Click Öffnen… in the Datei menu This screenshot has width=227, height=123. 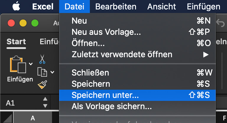click(88, 43)
